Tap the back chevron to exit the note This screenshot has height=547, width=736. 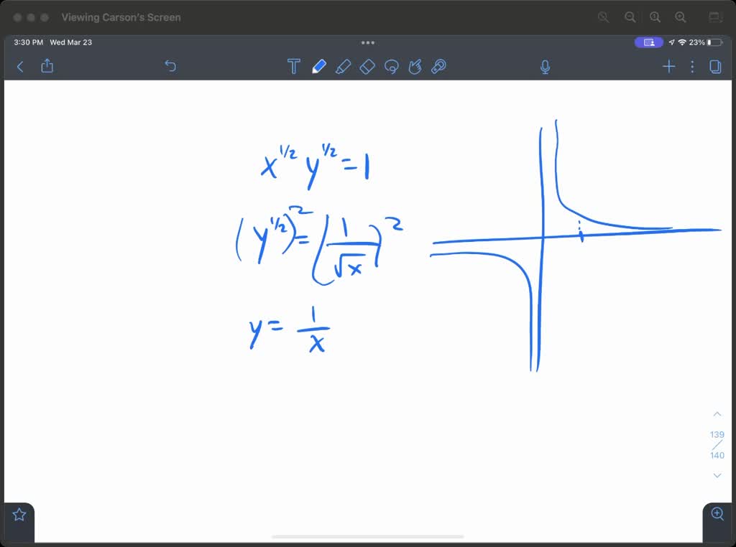pyautogui.click(x=19, y=66)
